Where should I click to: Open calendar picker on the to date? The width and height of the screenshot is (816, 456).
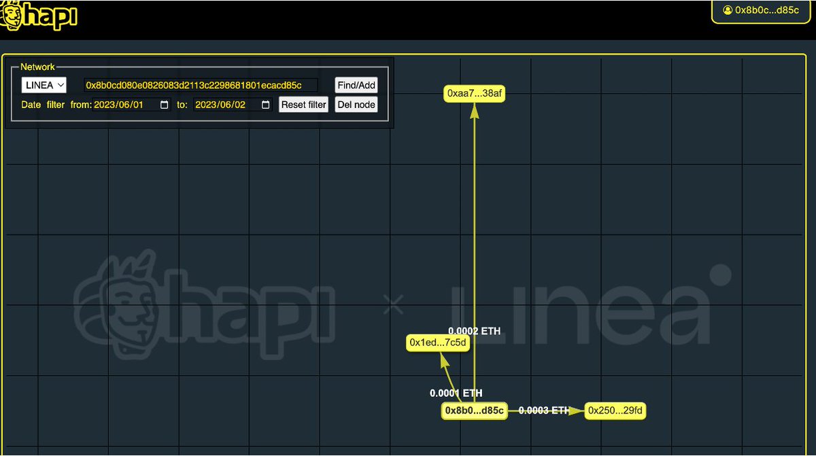point(266,105)
